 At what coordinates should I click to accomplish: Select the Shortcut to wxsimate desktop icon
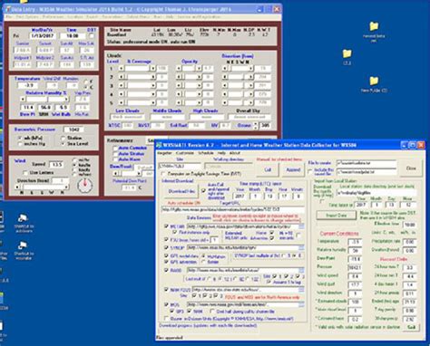click(x=24, y=250)
